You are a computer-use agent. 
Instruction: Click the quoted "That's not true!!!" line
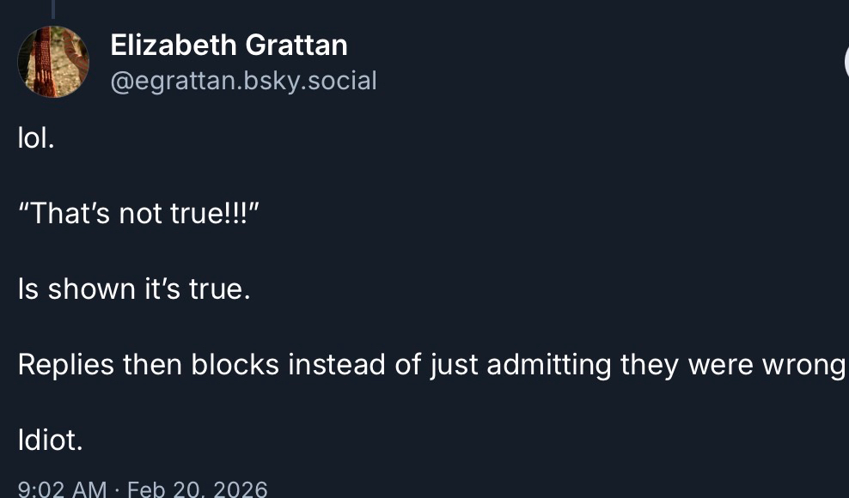click(138, 214)
